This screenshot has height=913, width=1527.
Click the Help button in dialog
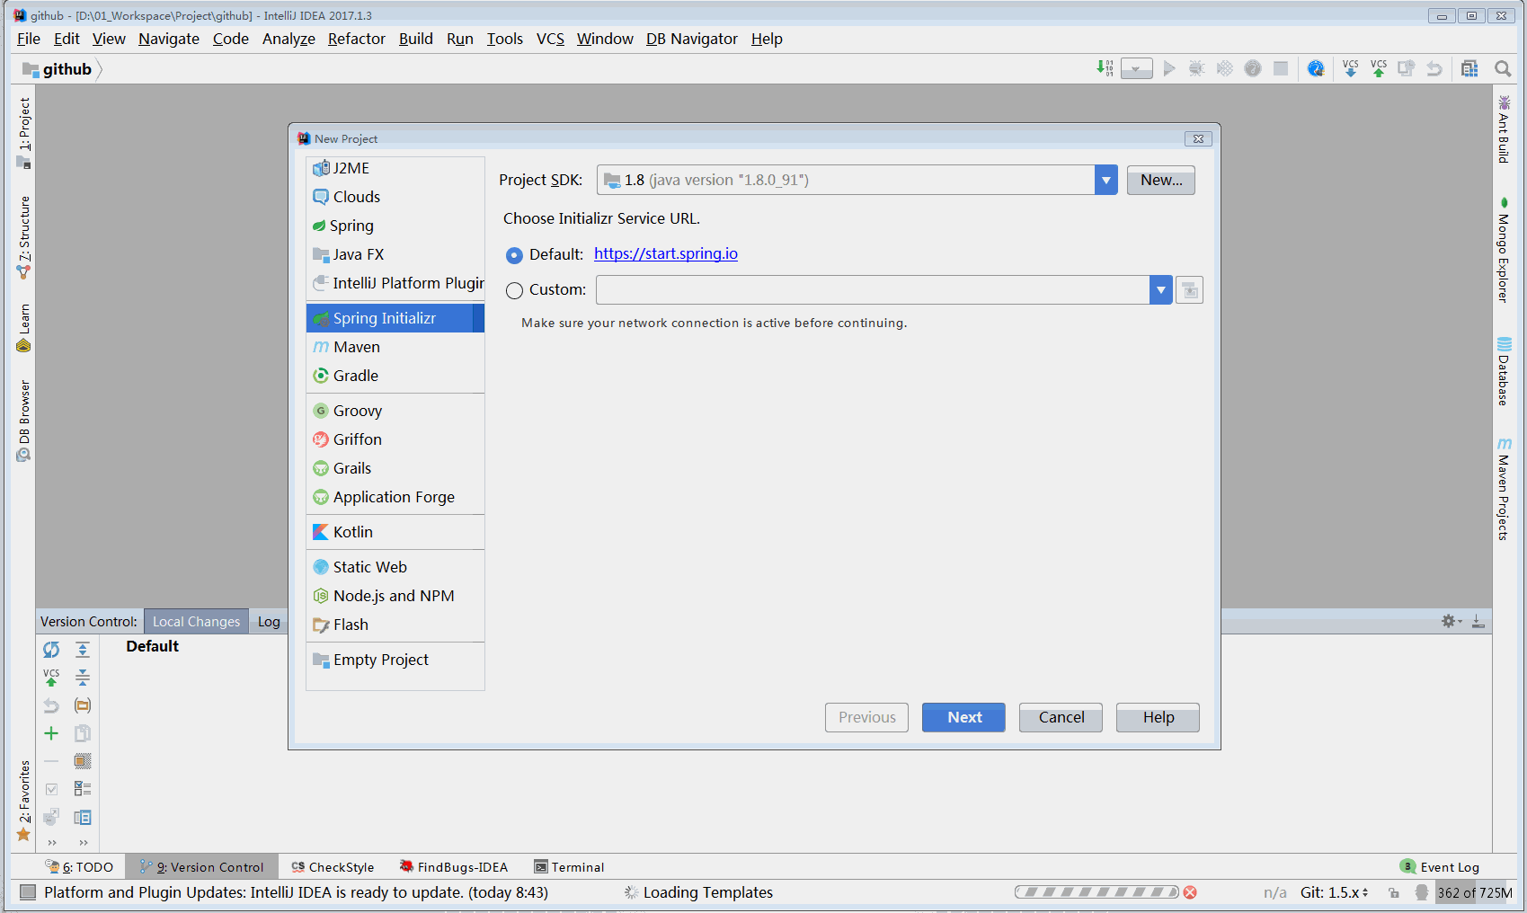(1158, 717)
